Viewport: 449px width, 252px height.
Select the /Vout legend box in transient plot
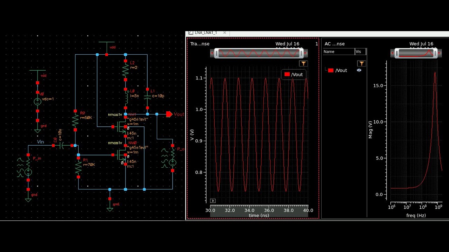[x=294, y=74]
